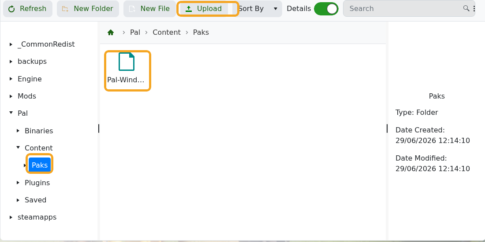
Task: Expand the Engine folder arrow
Action: click(11, 79)
